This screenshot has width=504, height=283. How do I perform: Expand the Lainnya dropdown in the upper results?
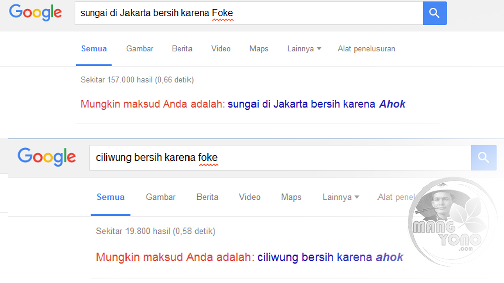tap(304, 49)
